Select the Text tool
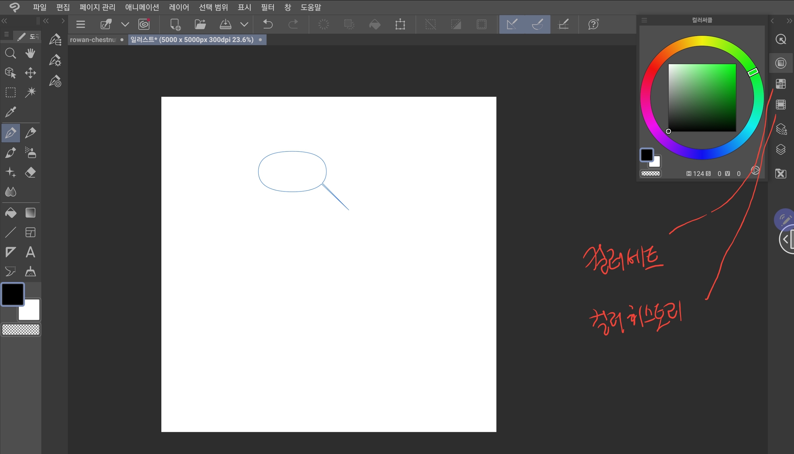Screen dimensions: 794x454 tap(30, 252)
